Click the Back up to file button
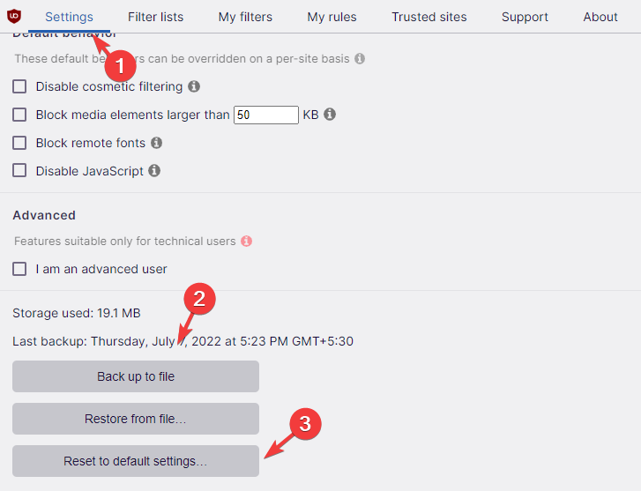Screen dimensions: 641x491 136,376
